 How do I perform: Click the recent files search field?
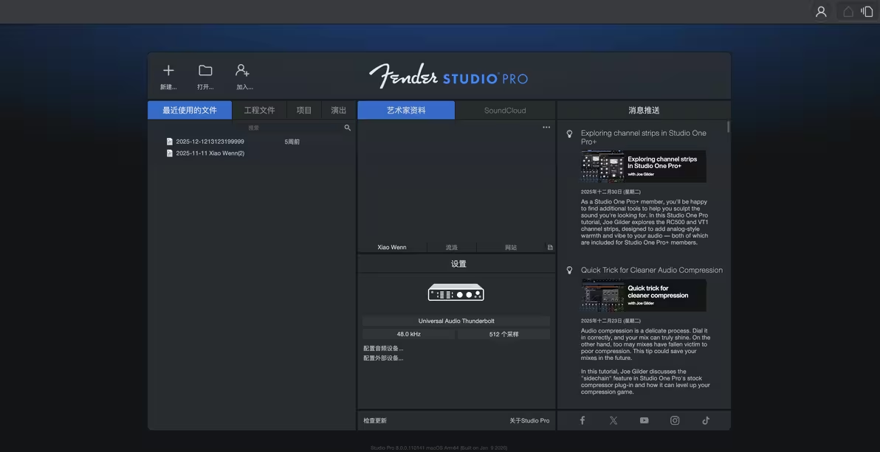point(253,128)
